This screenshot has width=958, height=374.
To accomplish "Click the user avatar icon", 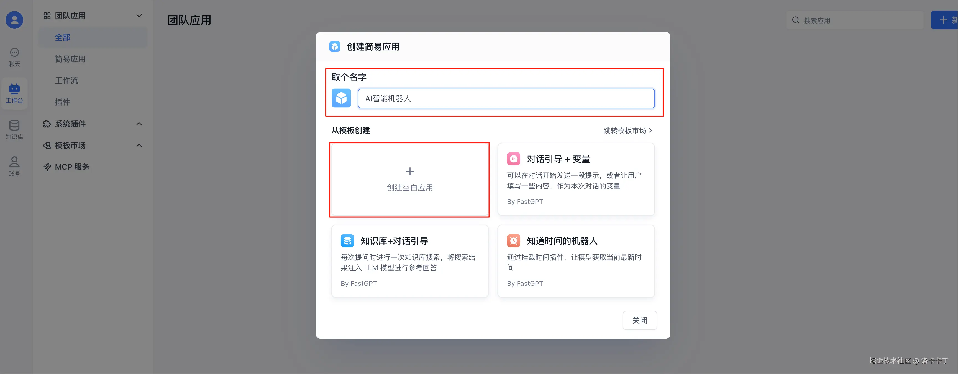I will tap(14, 20).
